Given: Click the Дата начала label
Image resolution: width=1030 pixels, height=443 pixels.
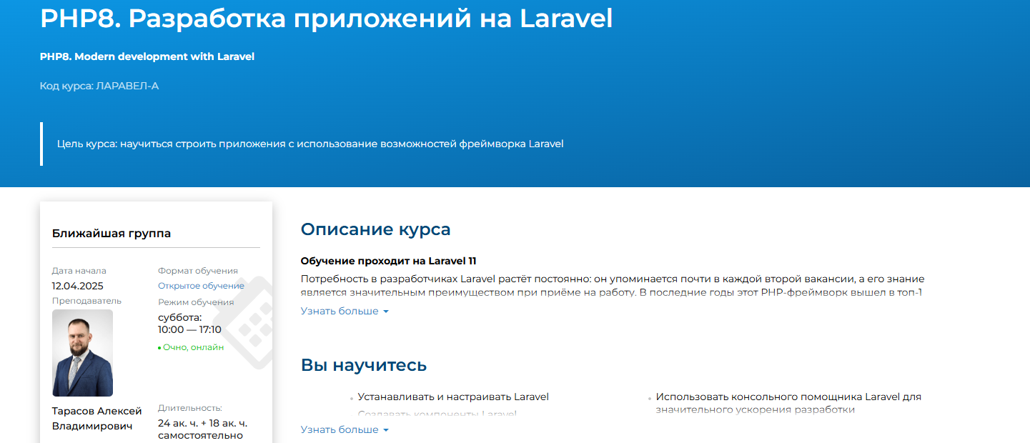Looking at the screenshot, I should (79, 271).
